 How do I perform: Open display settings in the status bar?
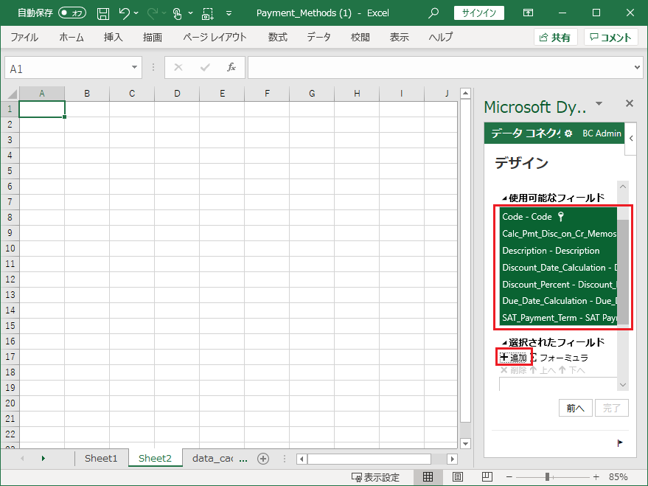tap(375, 477)
